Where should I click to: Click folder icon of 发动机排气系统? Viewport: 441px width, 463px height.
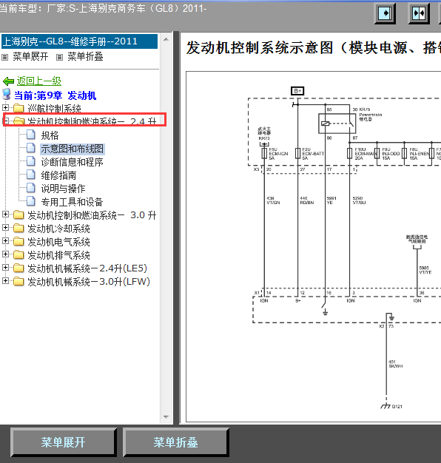18,254
